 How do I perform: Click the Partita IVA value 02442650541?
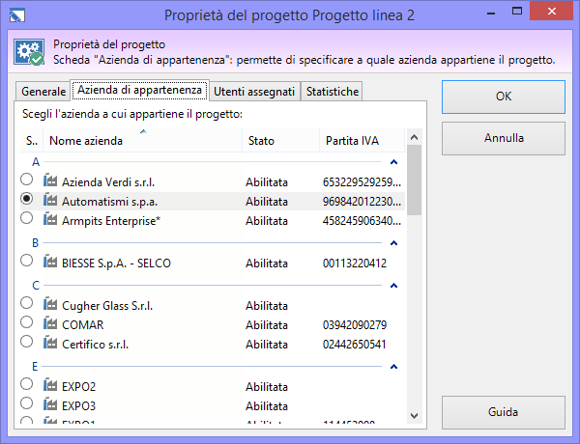[355, 345]
